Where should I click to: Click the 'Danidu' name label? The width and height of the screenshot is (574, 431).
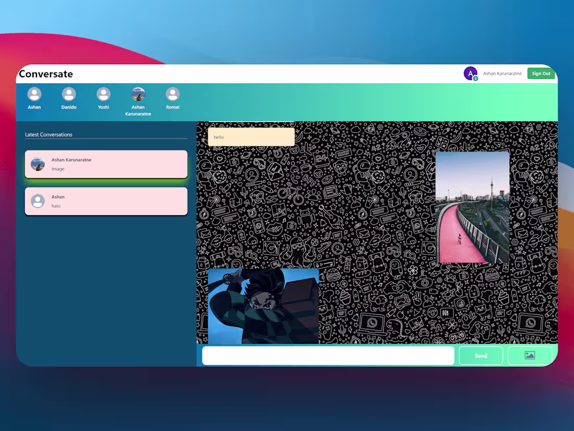69,107
